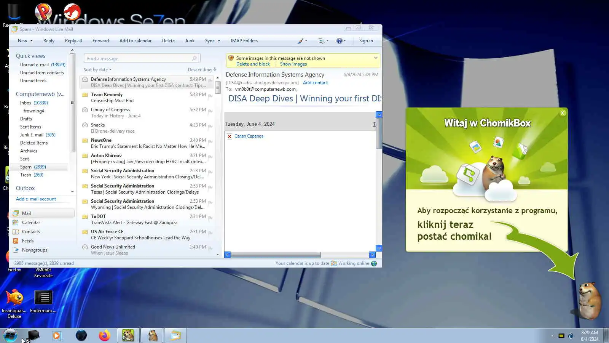
Task: Click the Sign in button
Action: pyautogui.click(x=366, y=41)
